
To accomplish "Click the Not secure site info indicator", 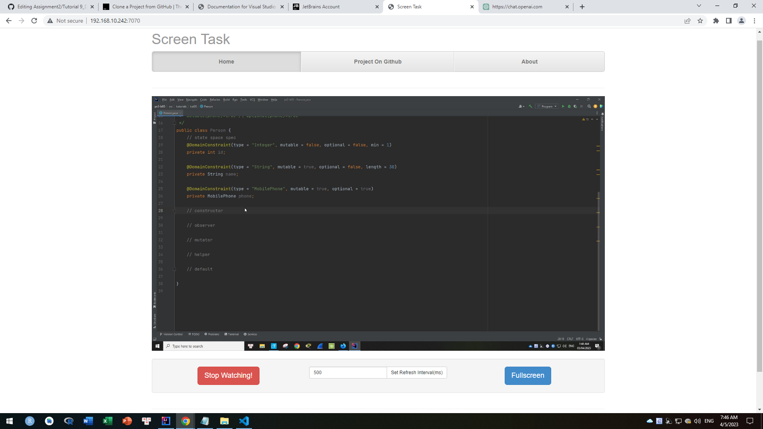I will coord(66,21).
